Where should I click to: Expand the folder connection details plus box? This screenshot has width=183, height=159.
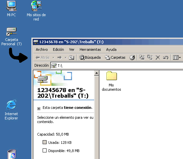click(x=39, y=109)
